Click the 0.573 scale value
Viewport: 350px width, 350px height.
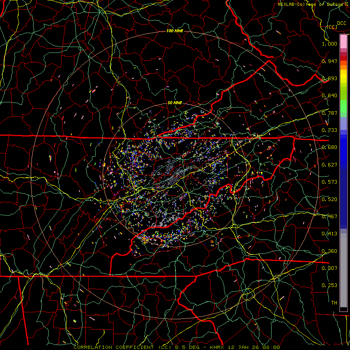click(x=329, y=182)
